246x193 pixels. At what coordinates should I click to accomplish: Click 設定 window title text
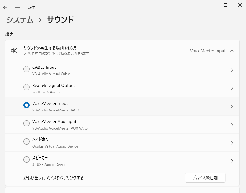pyautogui.click(x=32, y=7)
